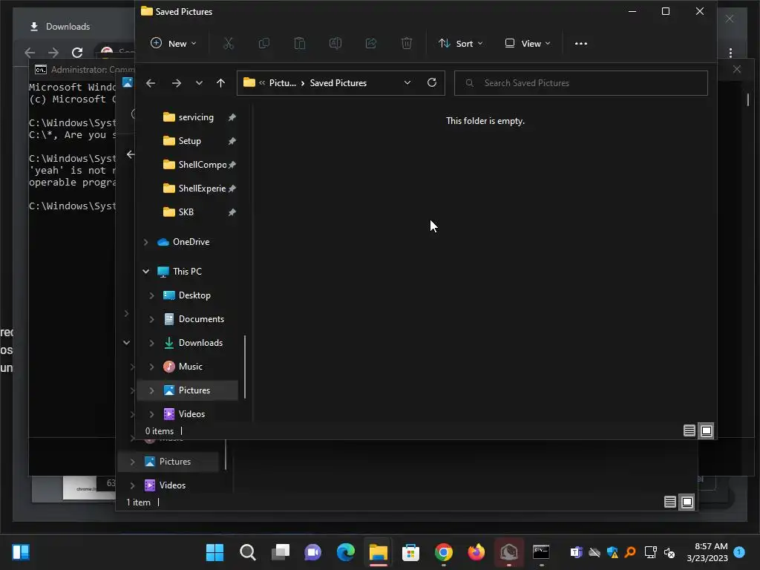Click the Copy icon in the toolbar

tap(264, 44)
